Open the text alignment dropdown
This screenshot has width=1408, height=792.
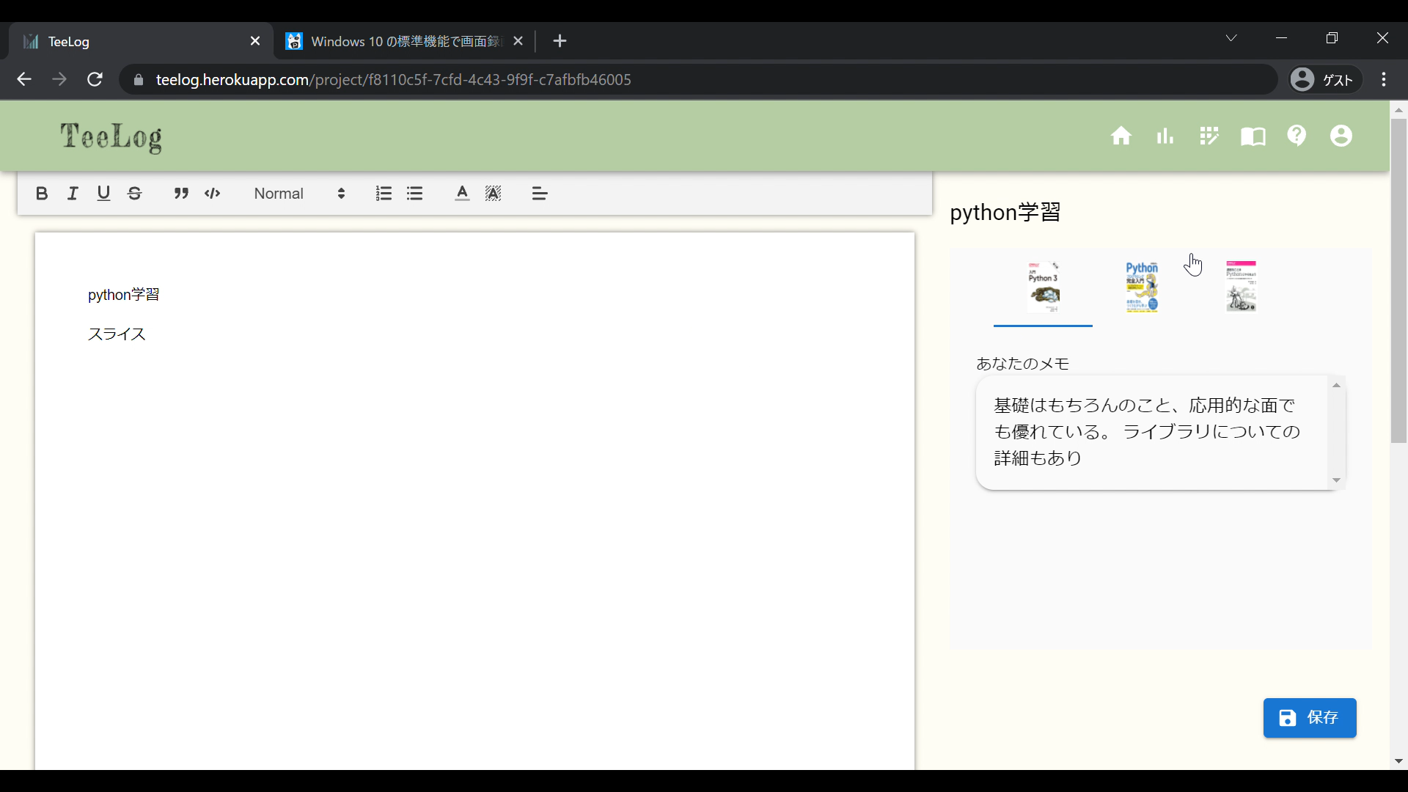[x=540, y=194]
